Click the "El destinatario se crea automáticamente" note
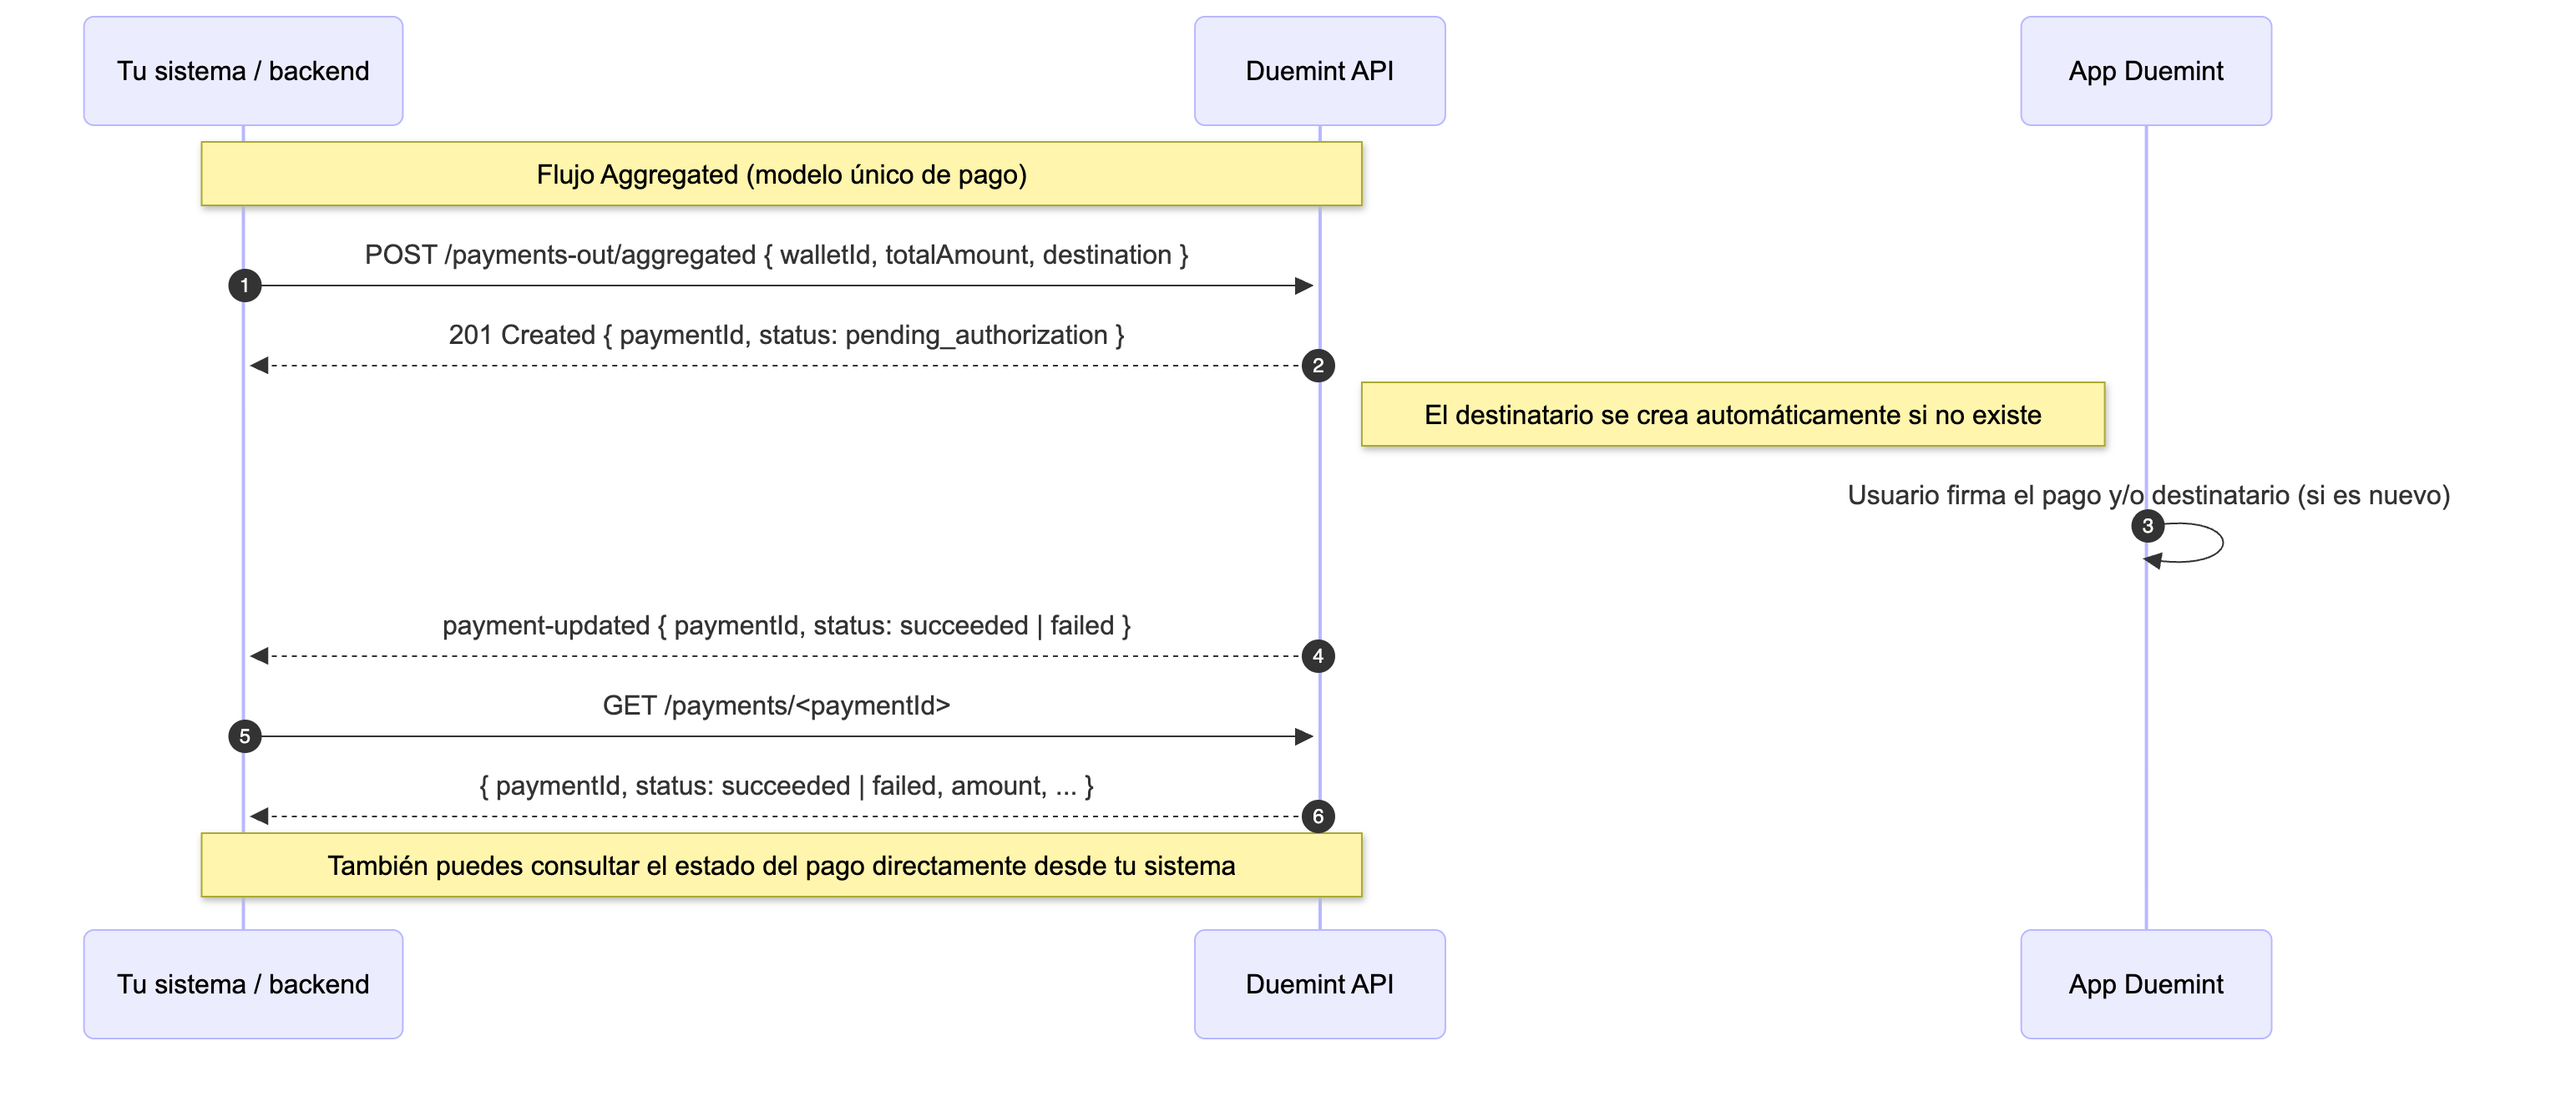The height and width of the screenshot is (1107, 2576). [1732, 414]
